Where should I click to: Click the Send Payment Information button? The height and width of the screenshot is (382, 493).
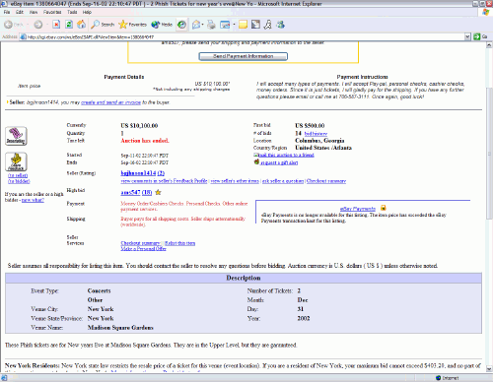pyautogui.click(x=244, y=56)
